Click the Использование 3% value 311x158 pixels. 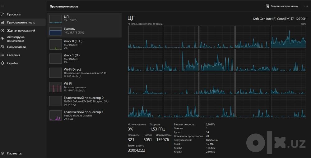click(131, 129)
